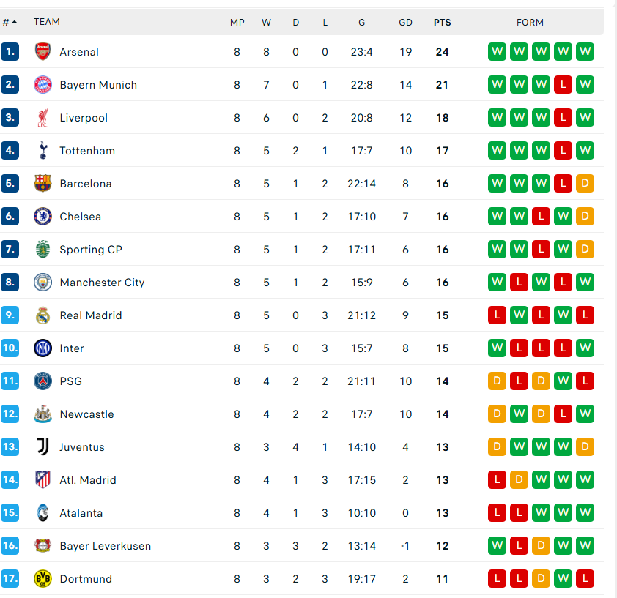Screen dimensions: 617x598
Task: Sort standings by PTS column header
Action: [x=442, y=23]
